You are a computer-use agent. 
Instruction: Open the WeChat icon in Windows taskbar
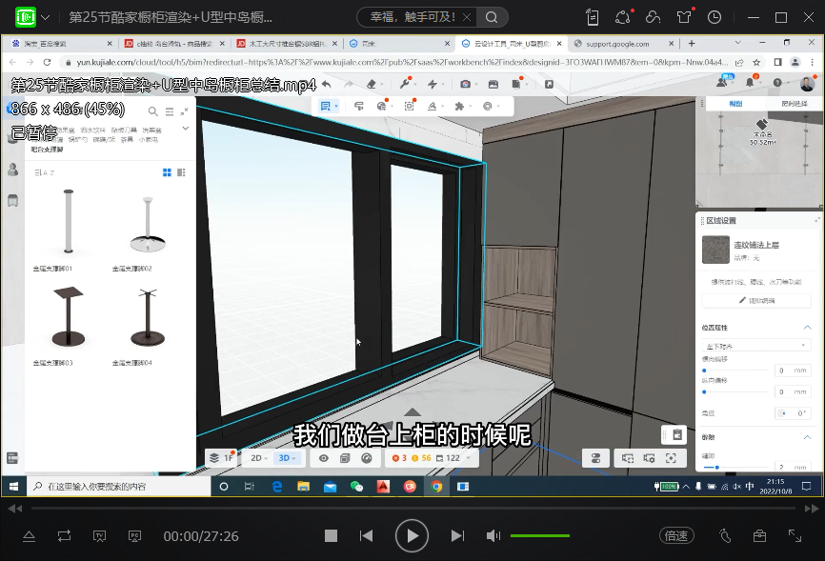tap(356, 486)
